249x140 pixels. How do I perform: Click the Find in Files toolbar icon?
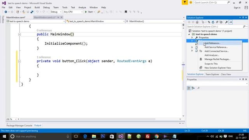tap(99, 12)
